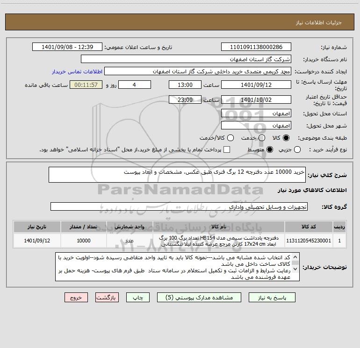Click the product name cell دفترچه یادداشت سیمی
The image size is (360, 348).
(x=219, y=241)
